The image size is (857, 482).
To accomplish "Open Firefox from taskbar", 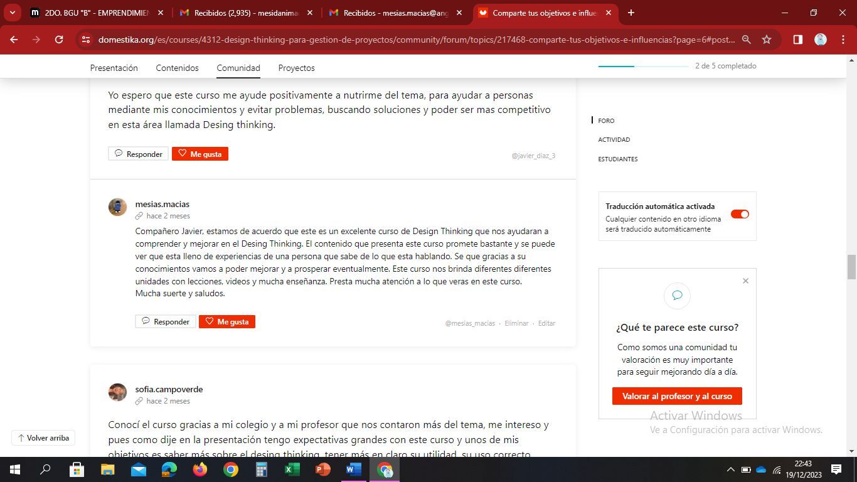I will coord(200,469).
